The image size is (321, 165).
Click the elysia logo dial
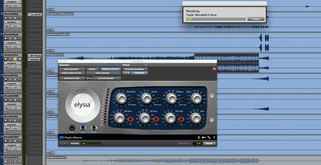[83, 105]
